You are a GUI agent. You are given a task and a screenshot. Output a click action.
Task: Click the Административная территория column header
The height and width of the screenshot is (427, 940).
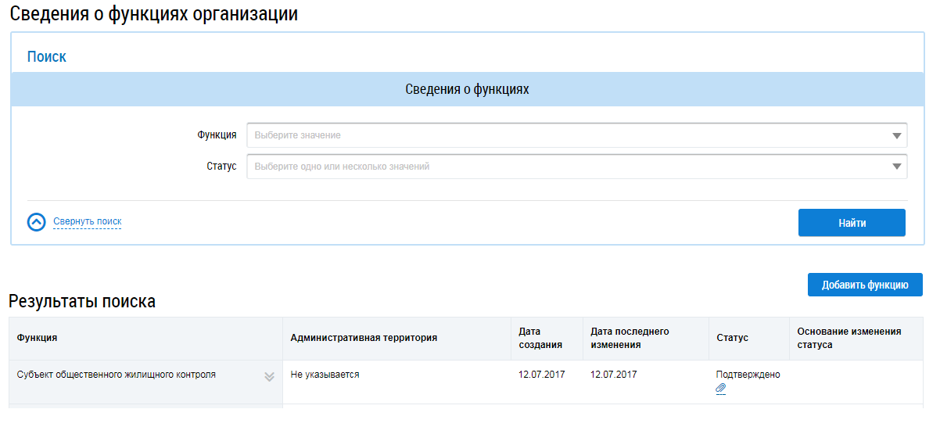click(363, 338)
